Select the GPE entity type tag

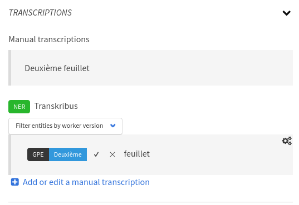(38, 154)
